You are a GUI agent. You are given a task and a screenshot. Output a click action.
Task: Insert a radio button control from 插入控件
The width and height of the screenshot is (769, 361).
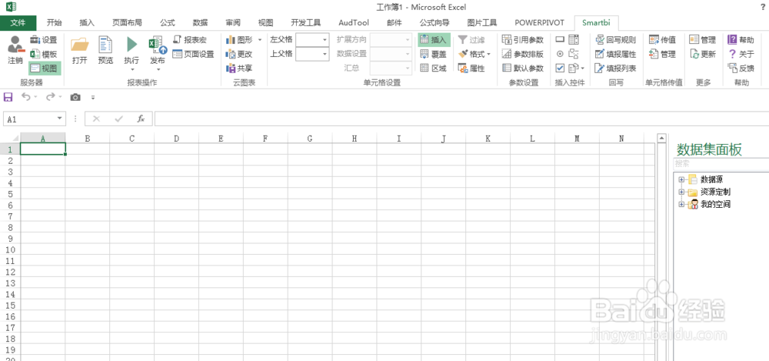pos(560,54)
